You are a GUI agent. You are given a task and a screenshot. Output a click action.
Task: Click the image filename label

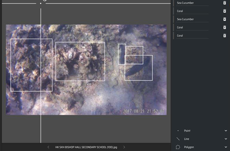(x=86, y=147)
